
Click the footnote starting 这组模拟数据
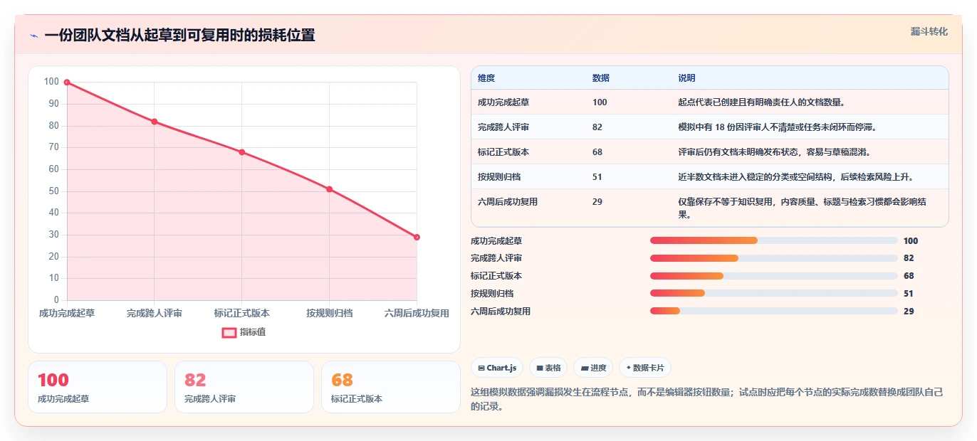(x=707, y=399)
